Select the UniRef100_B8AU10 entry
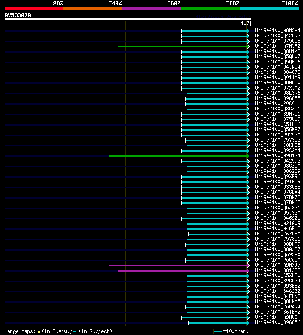The height and width of the screenshot is (335, 303). point(277,82)
